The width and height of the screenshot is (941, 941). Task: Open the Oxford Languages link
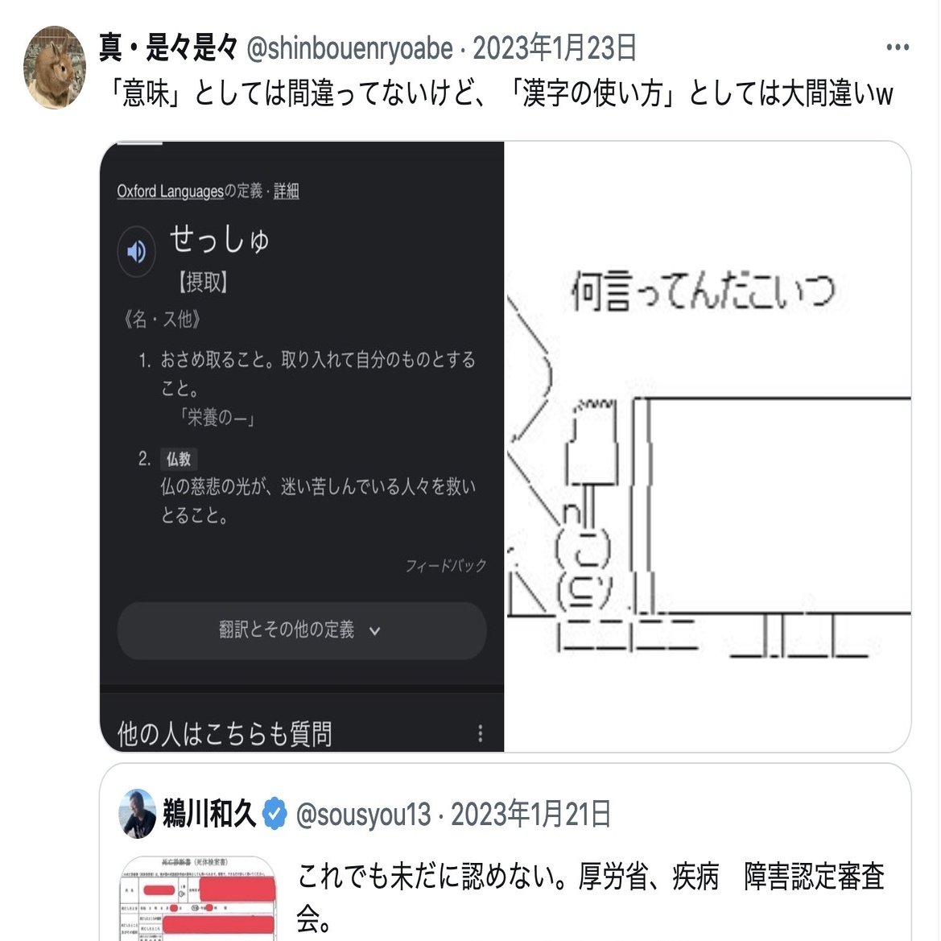[170, 192]
